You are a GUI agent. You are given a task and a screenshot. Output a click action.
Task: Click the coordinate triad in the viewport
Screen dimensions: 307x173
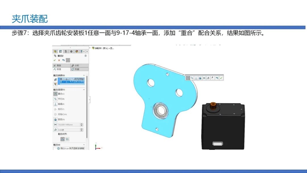coord(98,147)
